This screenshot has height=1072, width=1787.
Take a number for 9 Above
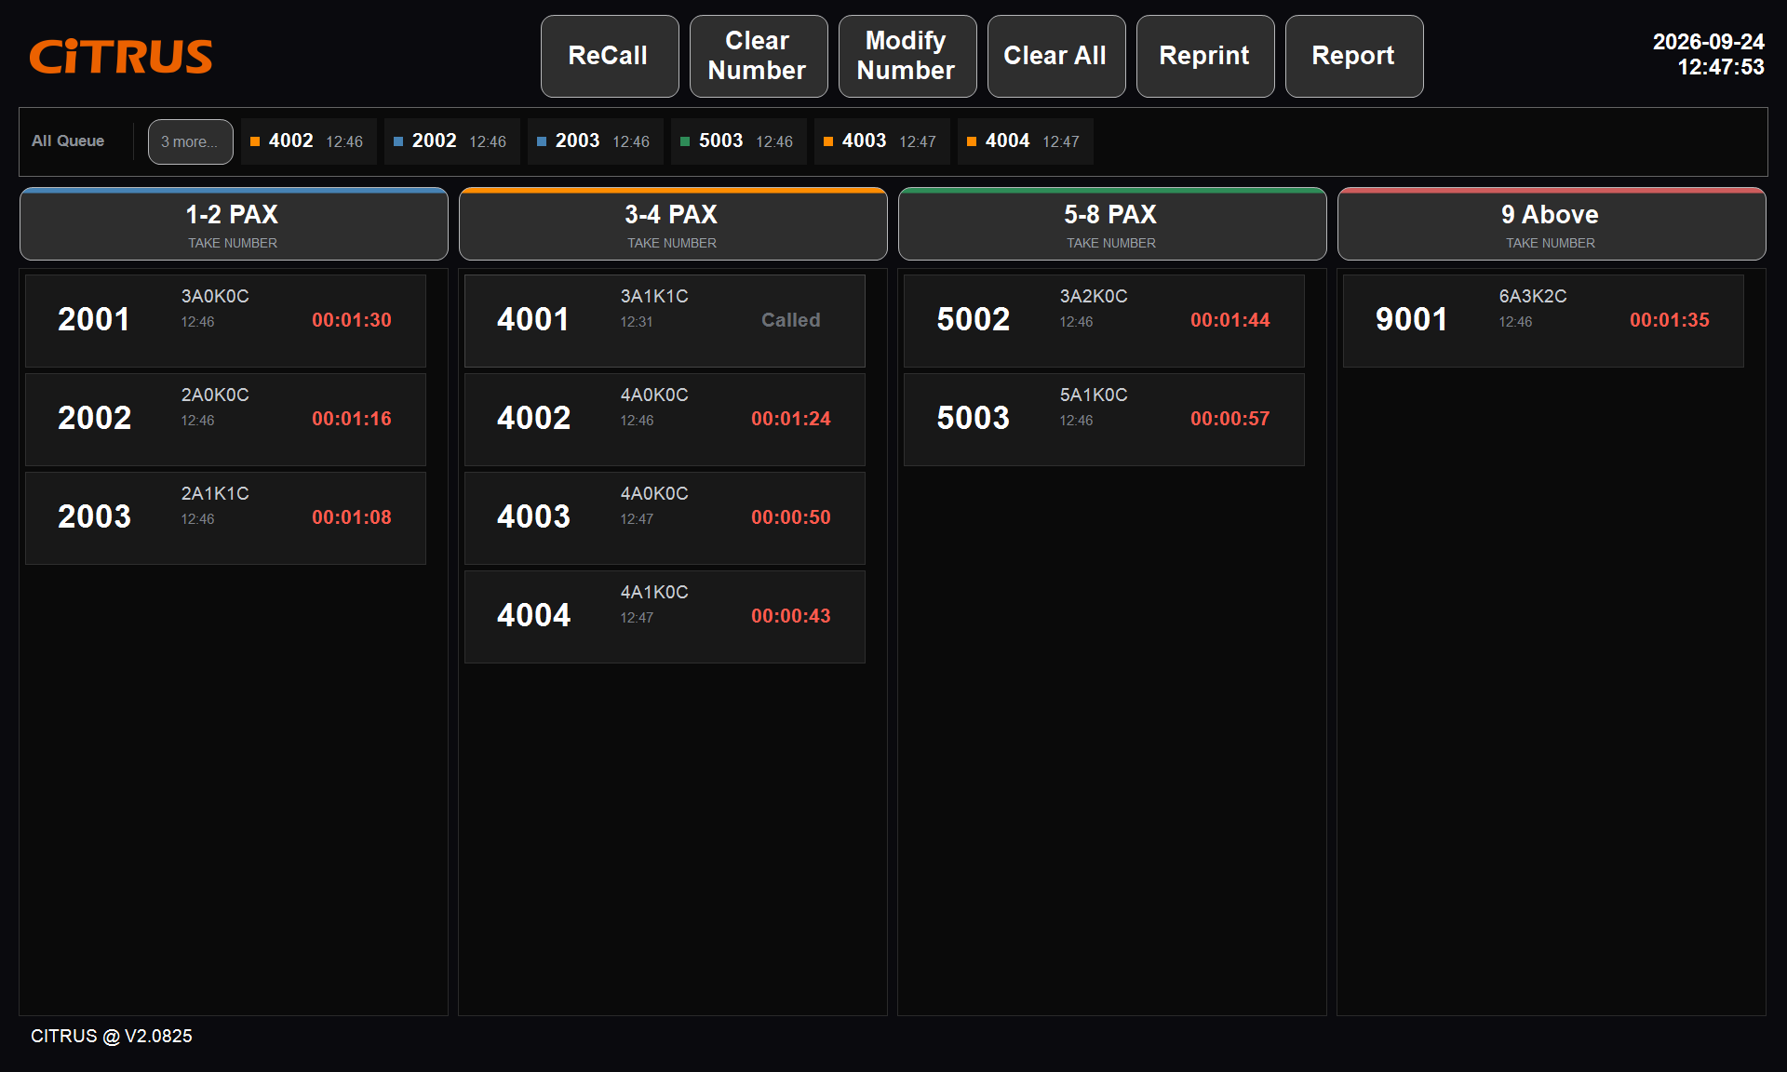[1552, 224]
